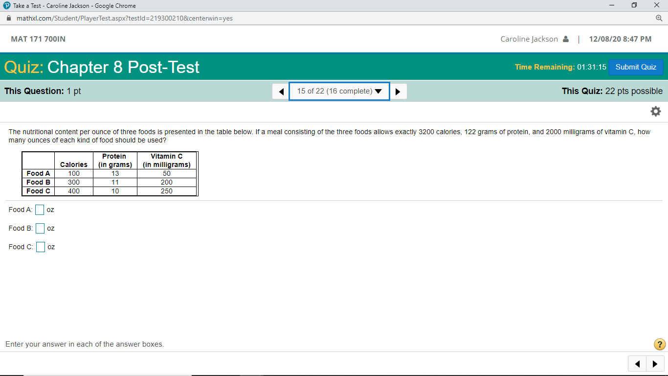Viewport: 668px width, 376px height.
Task: Click inside the Food A answer box
Action: (40, 210)
